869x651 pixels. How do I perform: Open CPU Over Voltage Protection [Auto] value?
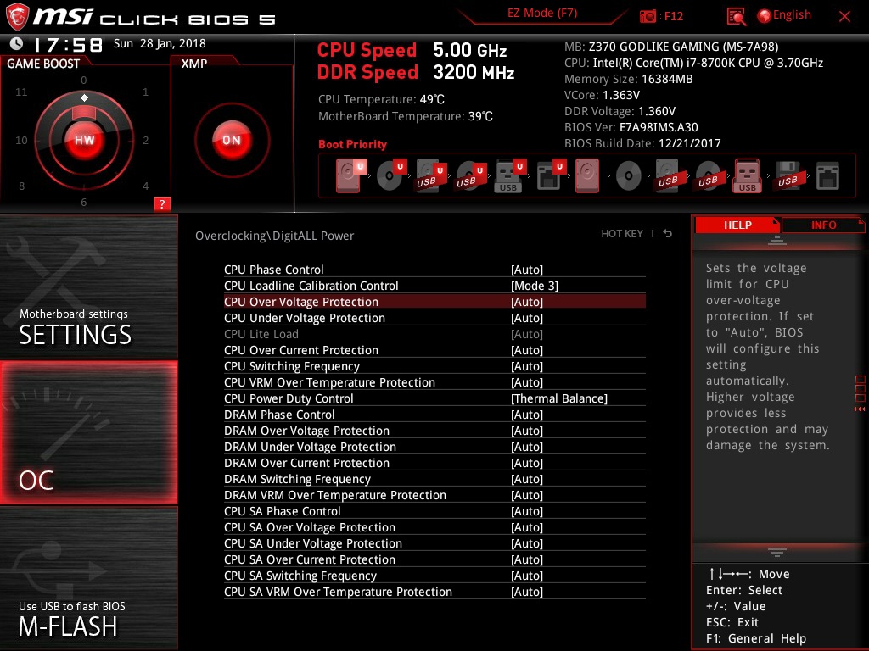click(527, 302)
